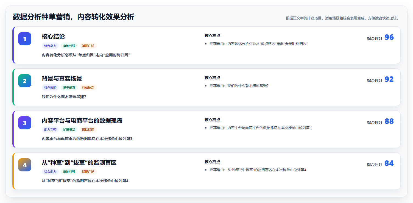Click the score value 88
The height and width of the screenshot is (203, 413).
pyautogui.click(x=389, y=121)
